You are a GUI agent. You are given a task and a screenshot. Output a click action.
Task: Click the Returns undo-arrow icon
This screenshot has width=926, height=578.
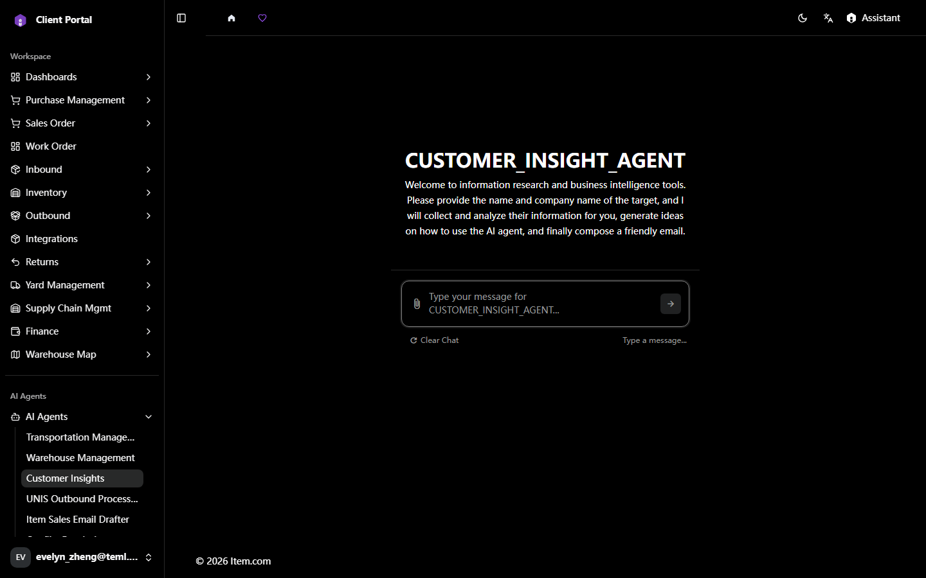15,262
